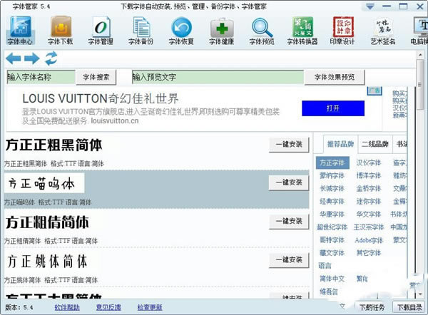Open the 下载目录 button
The height and width of the screenshot is (315, 428).
tap(409, 308)
